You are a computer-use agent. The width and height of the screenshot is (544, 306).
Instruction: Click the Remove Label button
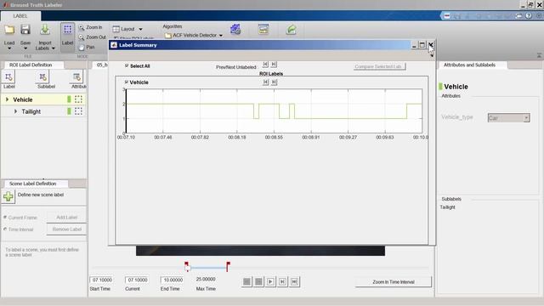66,229
